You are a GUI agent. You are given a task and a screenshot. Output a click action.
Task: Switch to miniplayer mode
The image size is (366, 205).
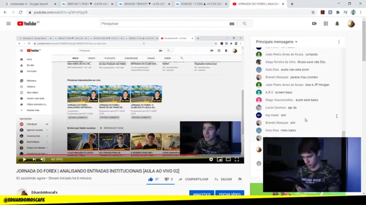click(x=220, y=159)
